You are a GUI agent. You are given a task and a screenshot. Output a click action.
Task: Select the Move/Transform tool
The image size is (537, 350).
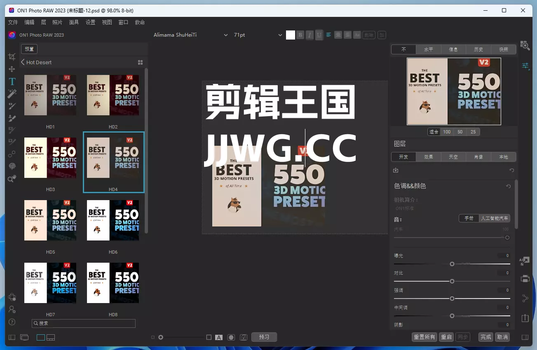pos(12,69)
